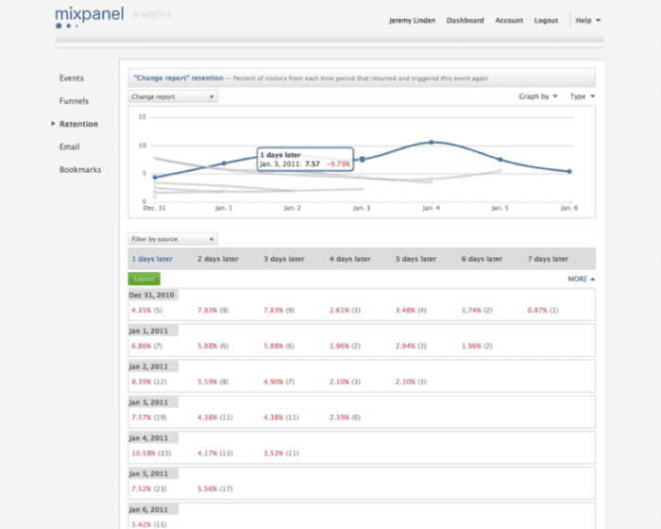661x529 pixels.
Task: Open the Change report dropdown
Action: [x=173, y=96]
